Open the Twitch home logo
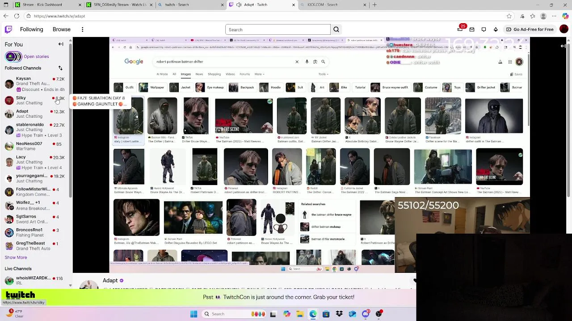Image resolution: width=572 pixels, height=321 pixels. tap(8, 29)
